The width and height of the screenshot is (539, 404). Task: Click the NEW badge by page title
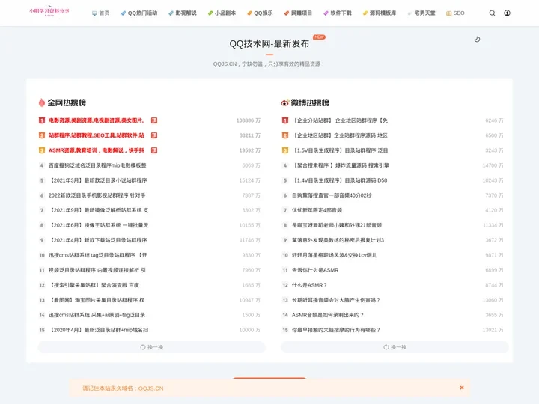pos(319,37)
